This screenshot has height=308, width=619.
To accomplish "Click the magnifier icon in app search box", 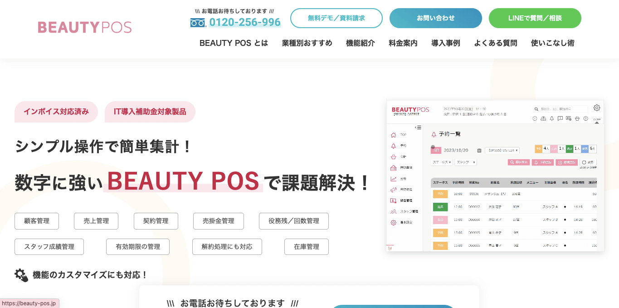I will coord(536,109).
